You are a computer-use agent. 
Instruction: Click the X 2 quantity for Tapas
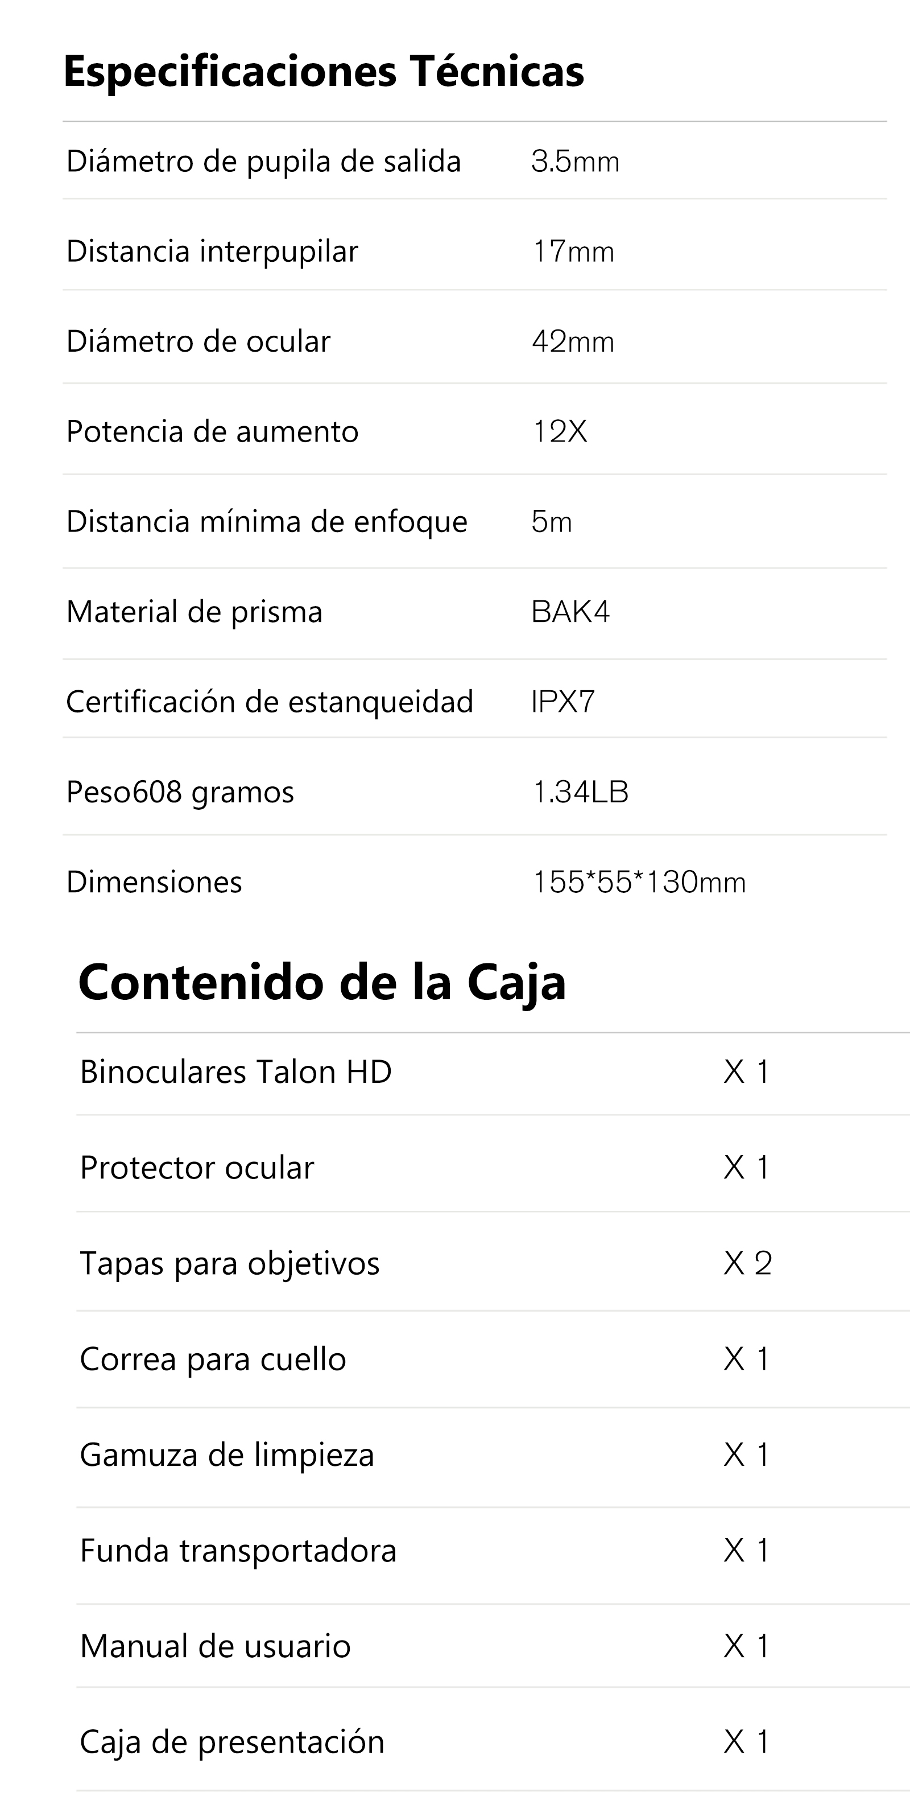coord(747,1264)
